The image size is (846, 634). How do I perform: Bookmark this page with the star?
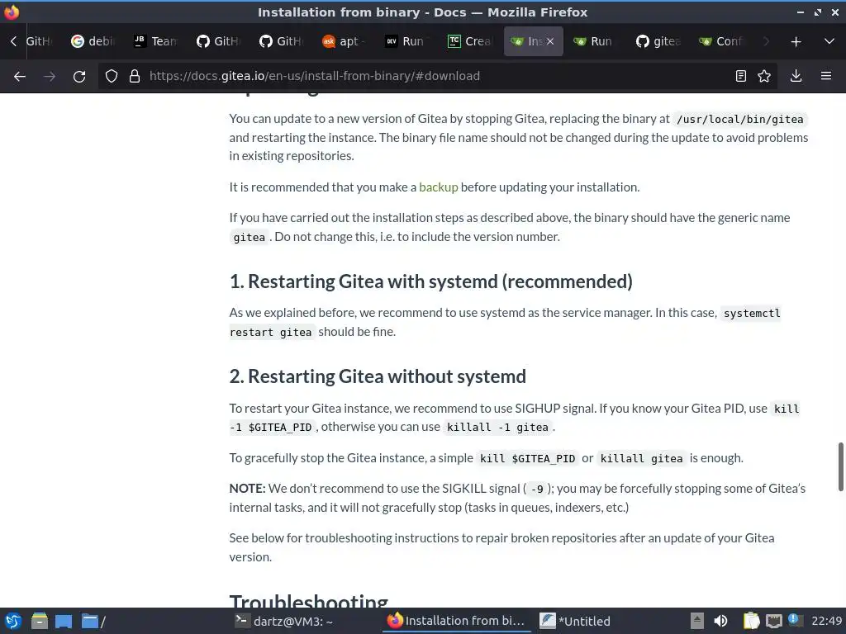tap(764, 76)
